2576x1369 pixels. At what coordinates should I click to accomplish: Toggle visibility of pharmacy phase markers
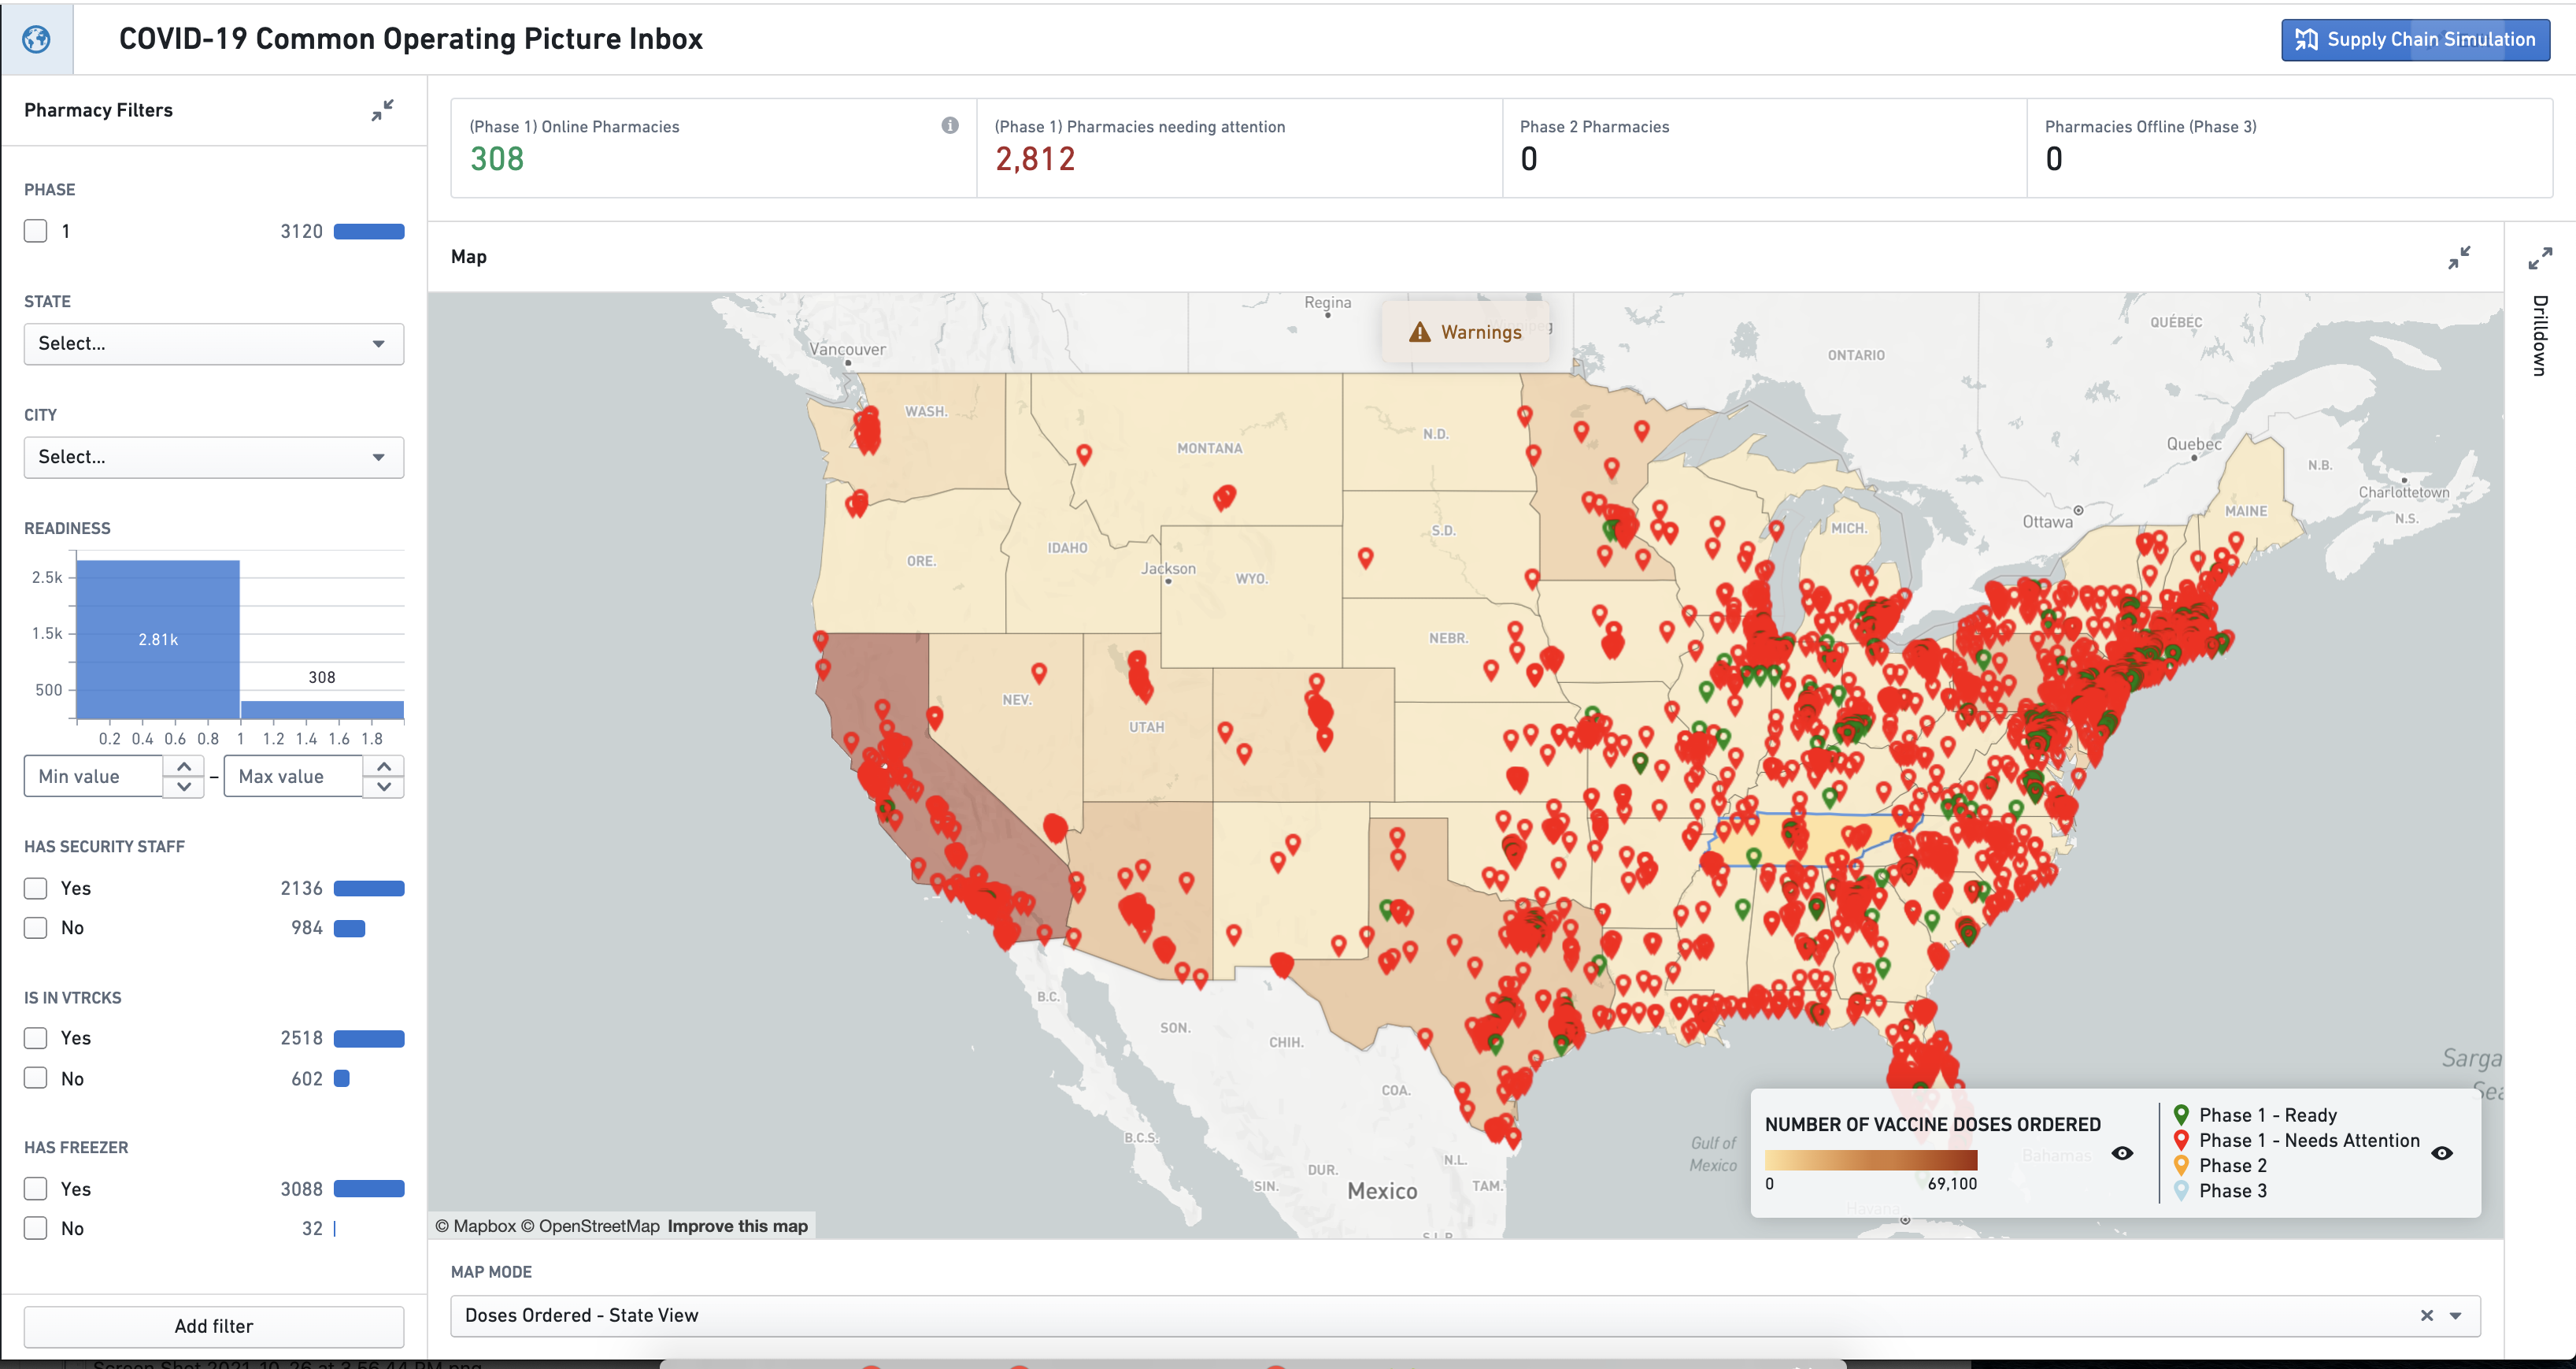[x=2442, y=1153]
